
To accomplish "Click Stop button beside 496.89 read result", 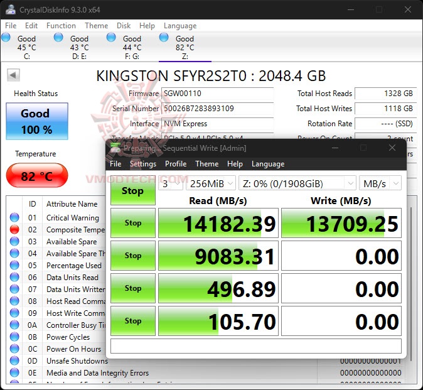I will (132, 288).
